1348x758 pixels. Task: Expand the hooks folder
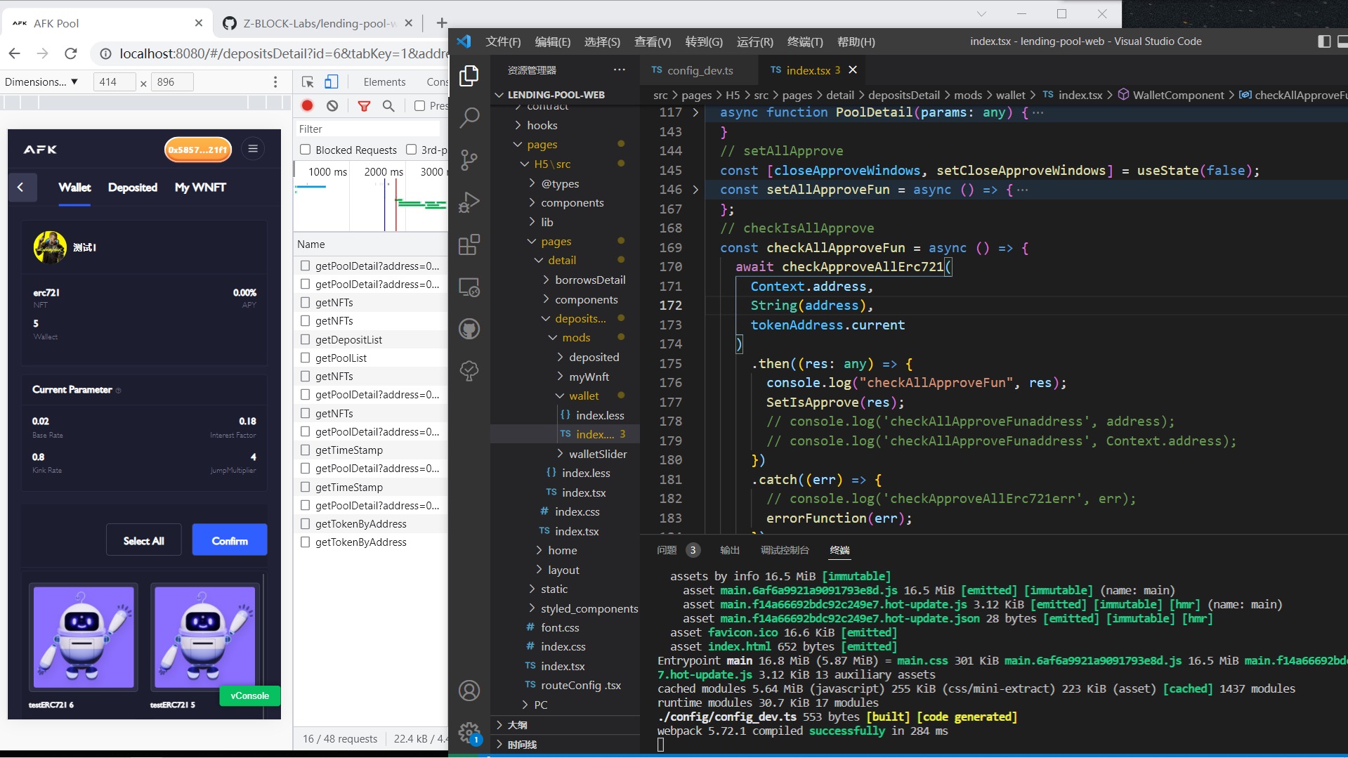[x=542, y=125]
